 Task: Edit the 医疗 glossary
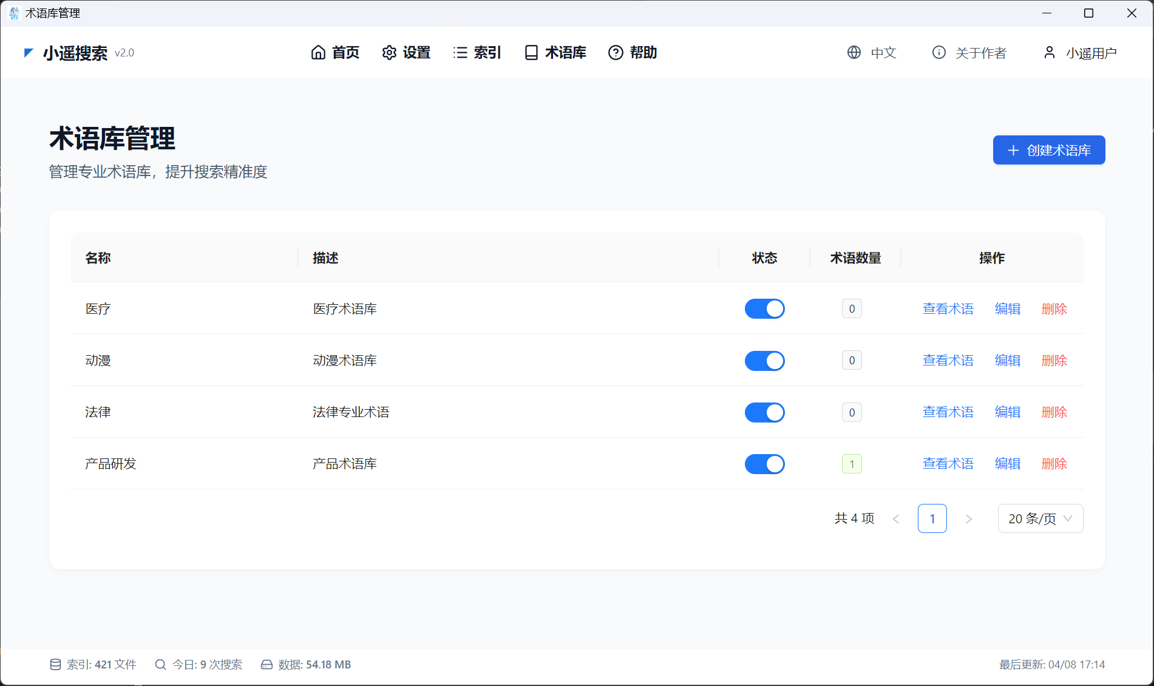click(1008, 309)
